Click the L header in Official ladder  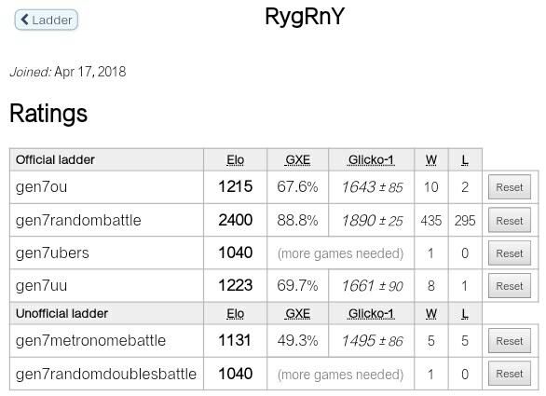465,160
